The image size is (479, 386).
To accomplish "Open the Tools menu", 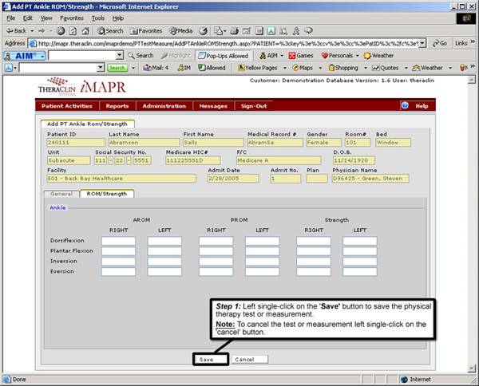I will point(98,18).
